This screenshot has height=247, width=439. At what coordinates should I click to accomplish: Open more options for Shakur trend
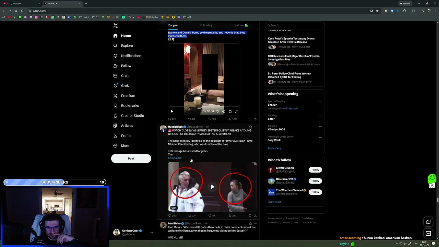point(320,102)
